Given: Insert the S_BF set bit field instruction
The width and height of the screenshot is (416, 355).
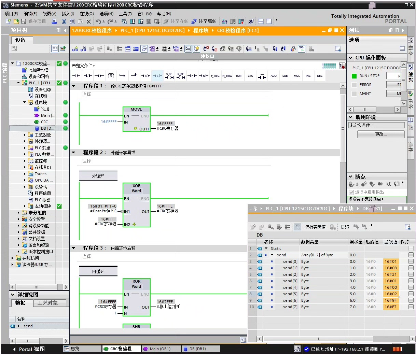Looking at the screenshot, I should [x=169, y=76].
